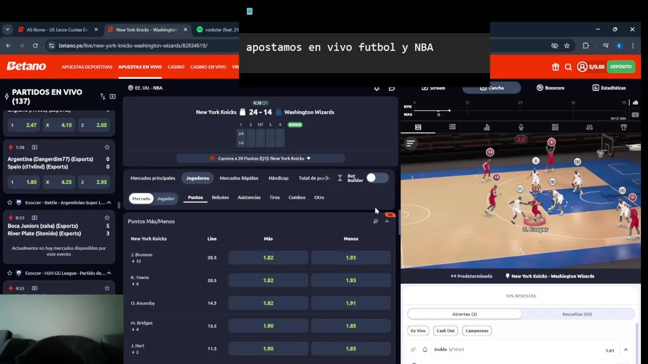
Task: Collapse the Esoccer H2H GG League group
Action: coord(109,273)
